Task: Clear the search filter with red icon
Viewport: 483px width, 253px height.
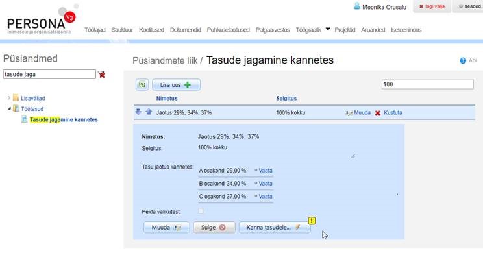Action: (101, 74)
